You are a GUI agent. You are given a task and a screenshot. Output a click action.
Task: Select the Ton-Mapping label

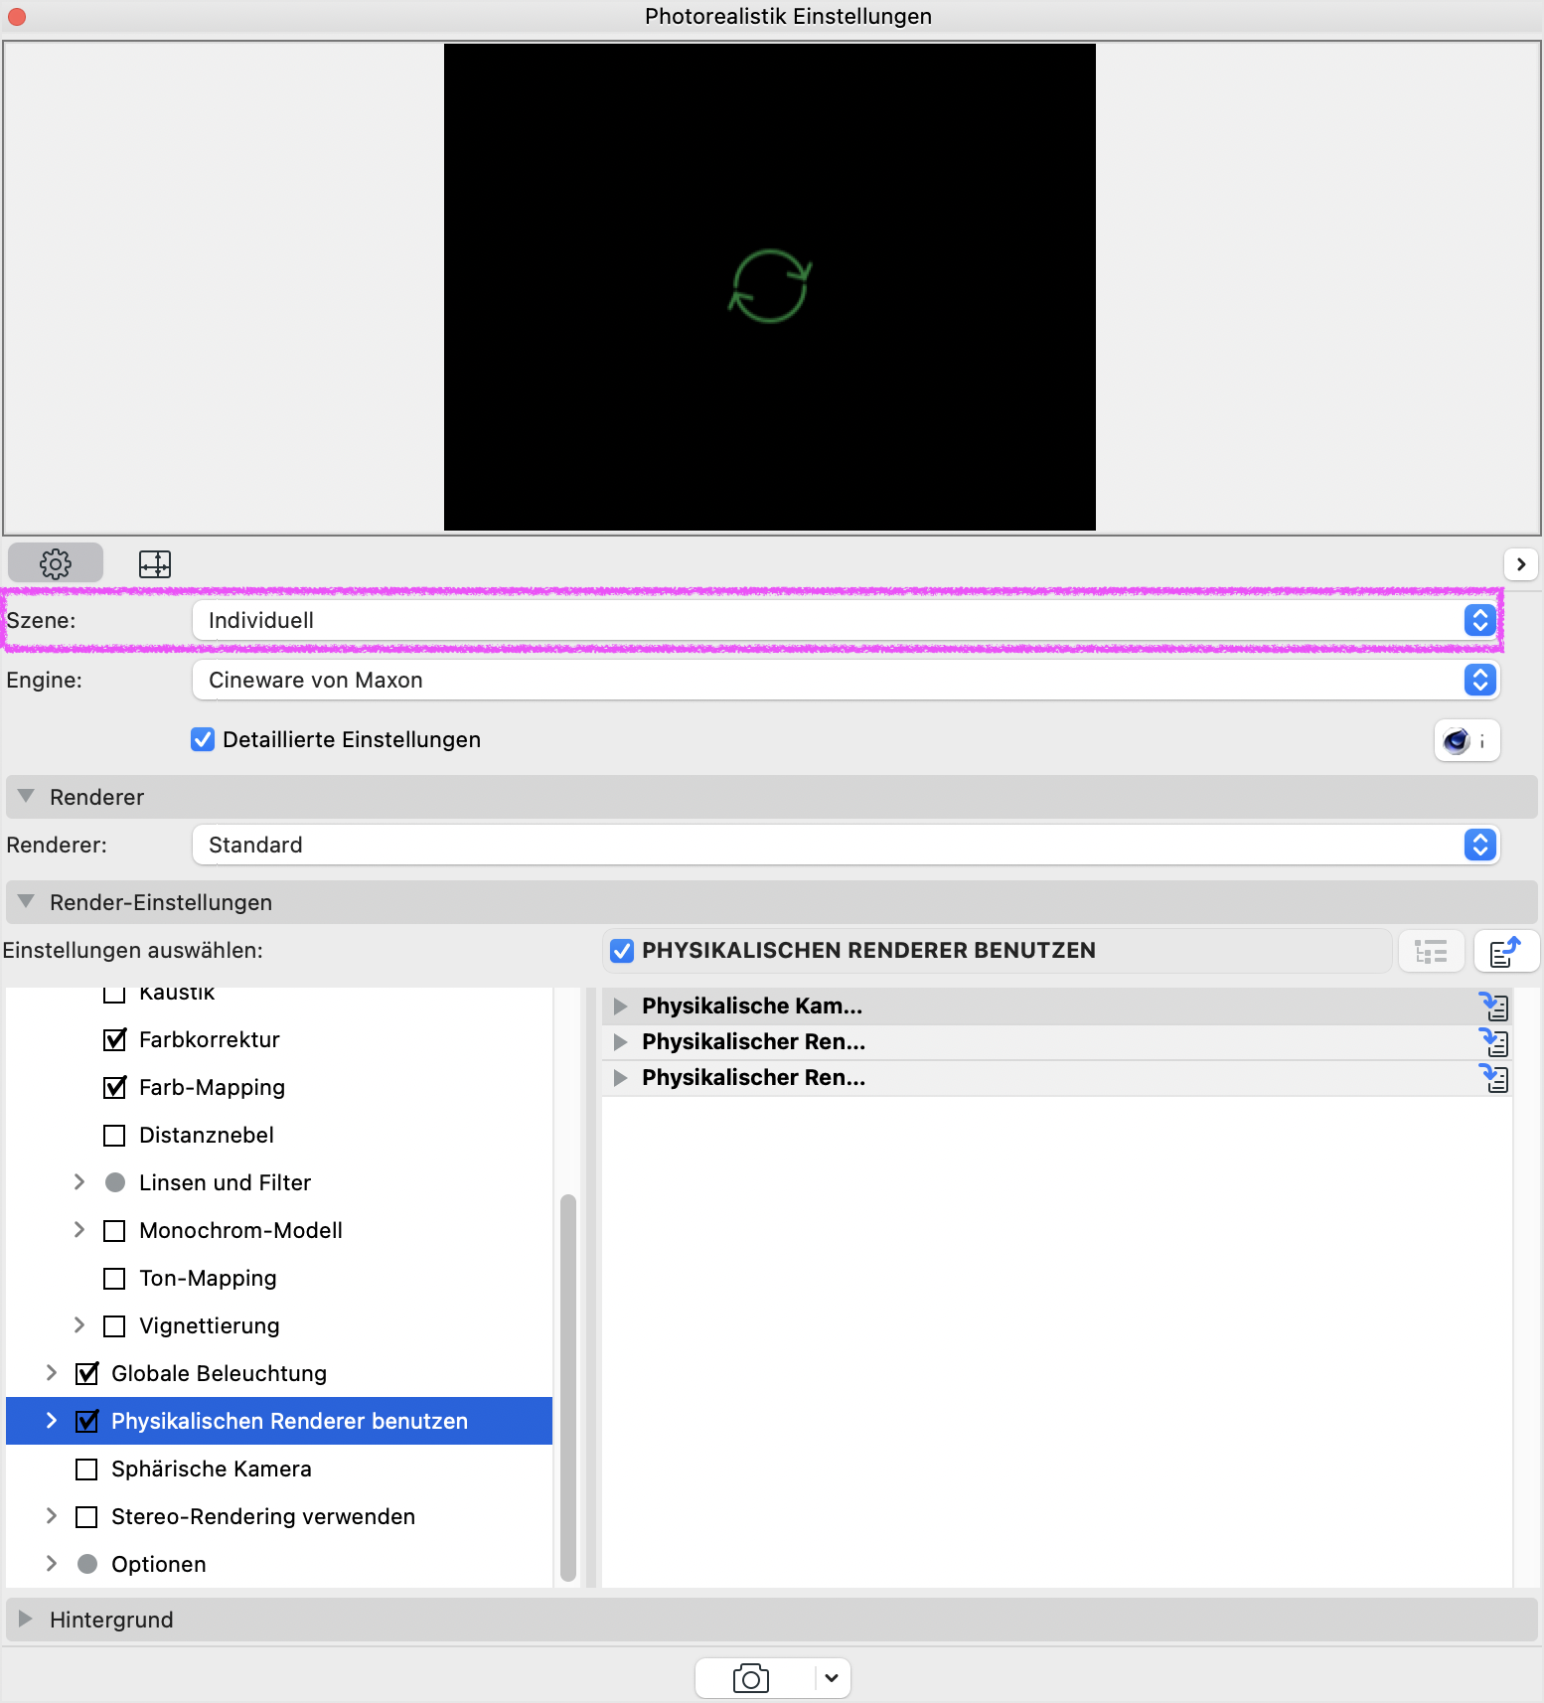pyautogui.click(x=208, y=1278)
